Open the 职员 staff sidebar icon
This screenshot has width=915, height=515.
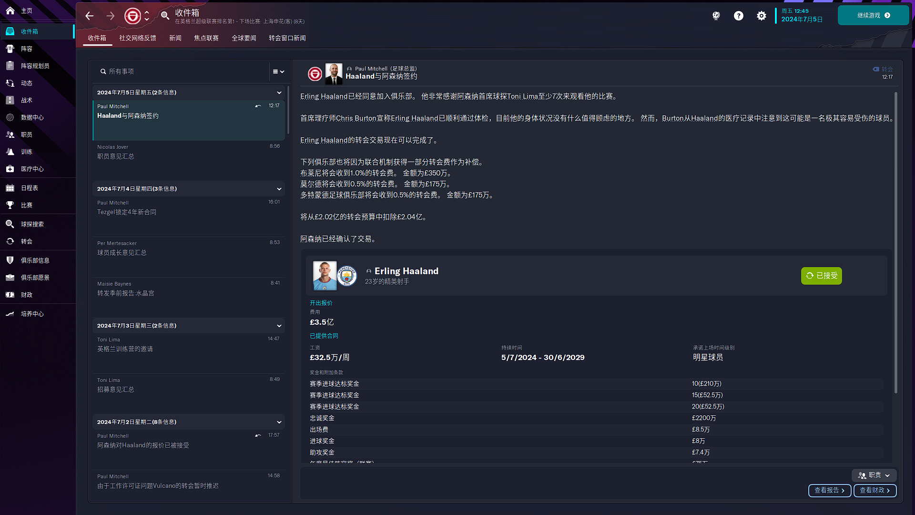(10, 134)
